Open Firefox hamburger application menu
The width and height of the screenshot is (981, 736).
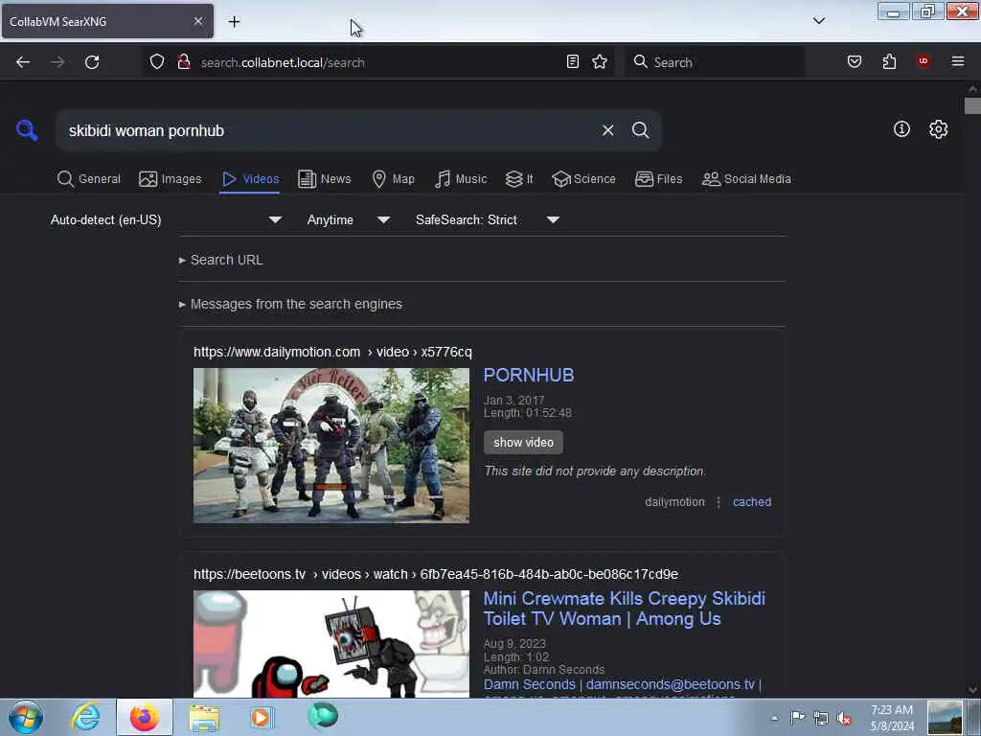[957, 61]
